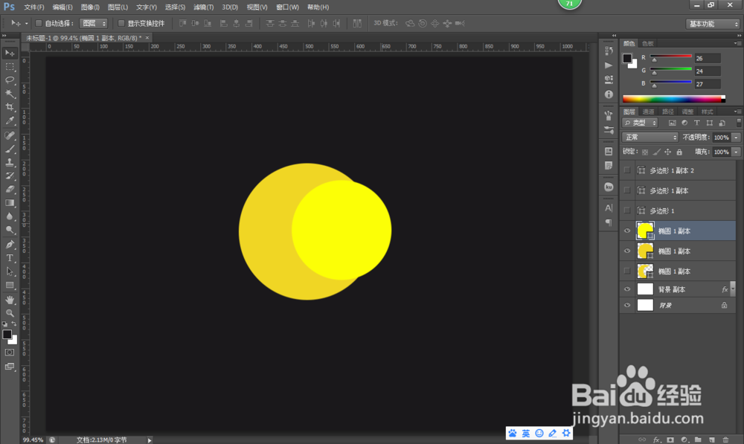Hide the highlighted 椭圆 1 副本 layer
The image size is (744, 444).
[627, 231]
